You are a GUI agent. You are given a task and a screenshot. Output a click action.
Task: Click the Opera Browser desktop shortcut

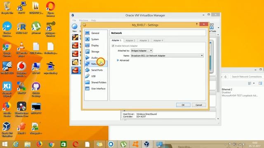coord(50,9)
